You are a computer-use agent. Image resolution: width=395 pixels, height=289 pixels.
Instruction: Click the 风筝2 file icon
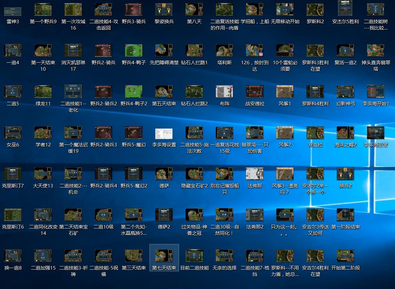coord(285,133)
